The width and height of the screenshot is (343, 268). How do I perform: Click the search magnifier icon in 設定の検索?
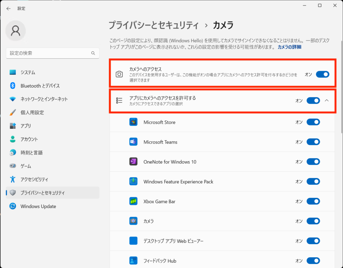pos(93,53)
